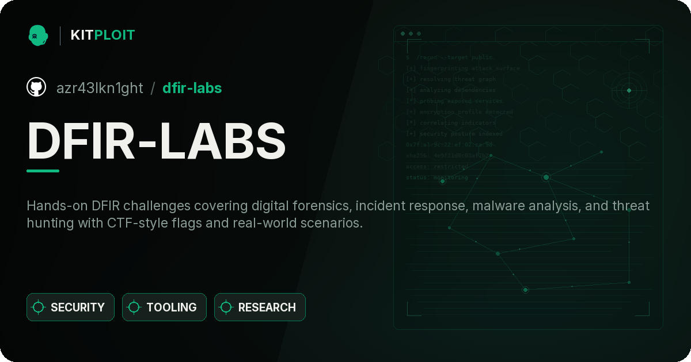Click the crosshair icon in TOOLING badge
The width and height of the screenshot is (691, 362).
[134, 307]
